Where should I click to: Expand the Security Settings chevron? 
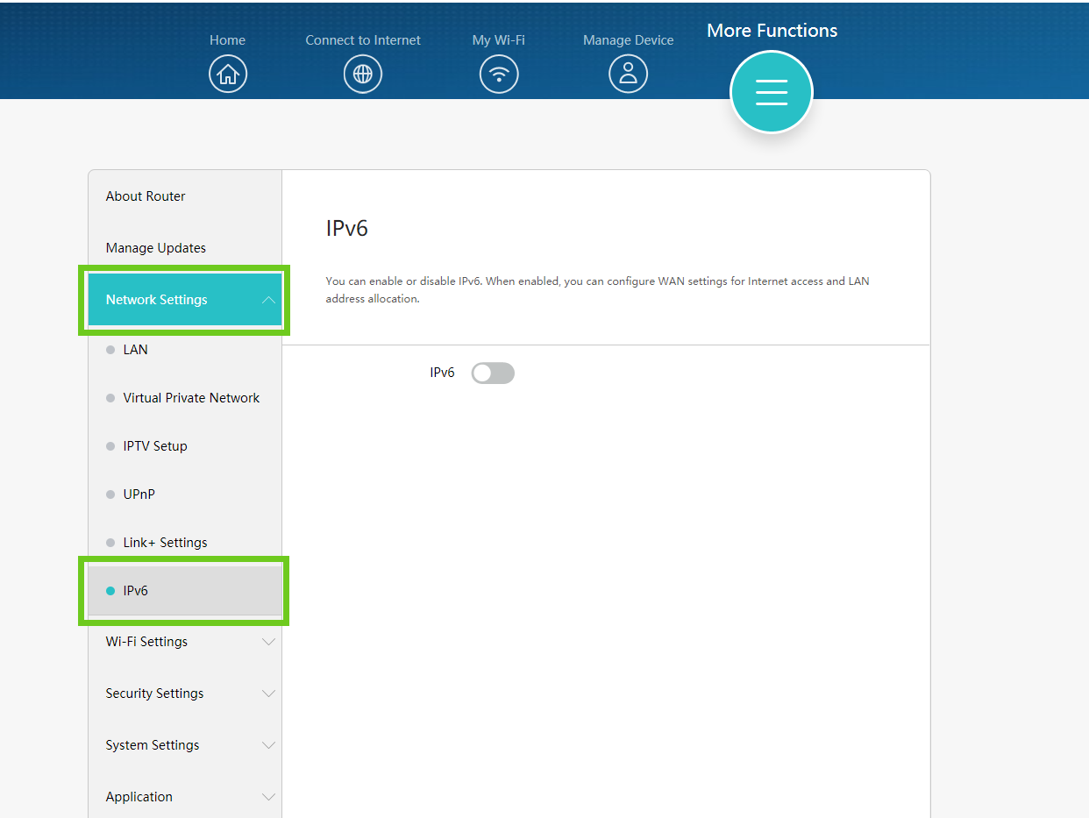pos(268,694)
